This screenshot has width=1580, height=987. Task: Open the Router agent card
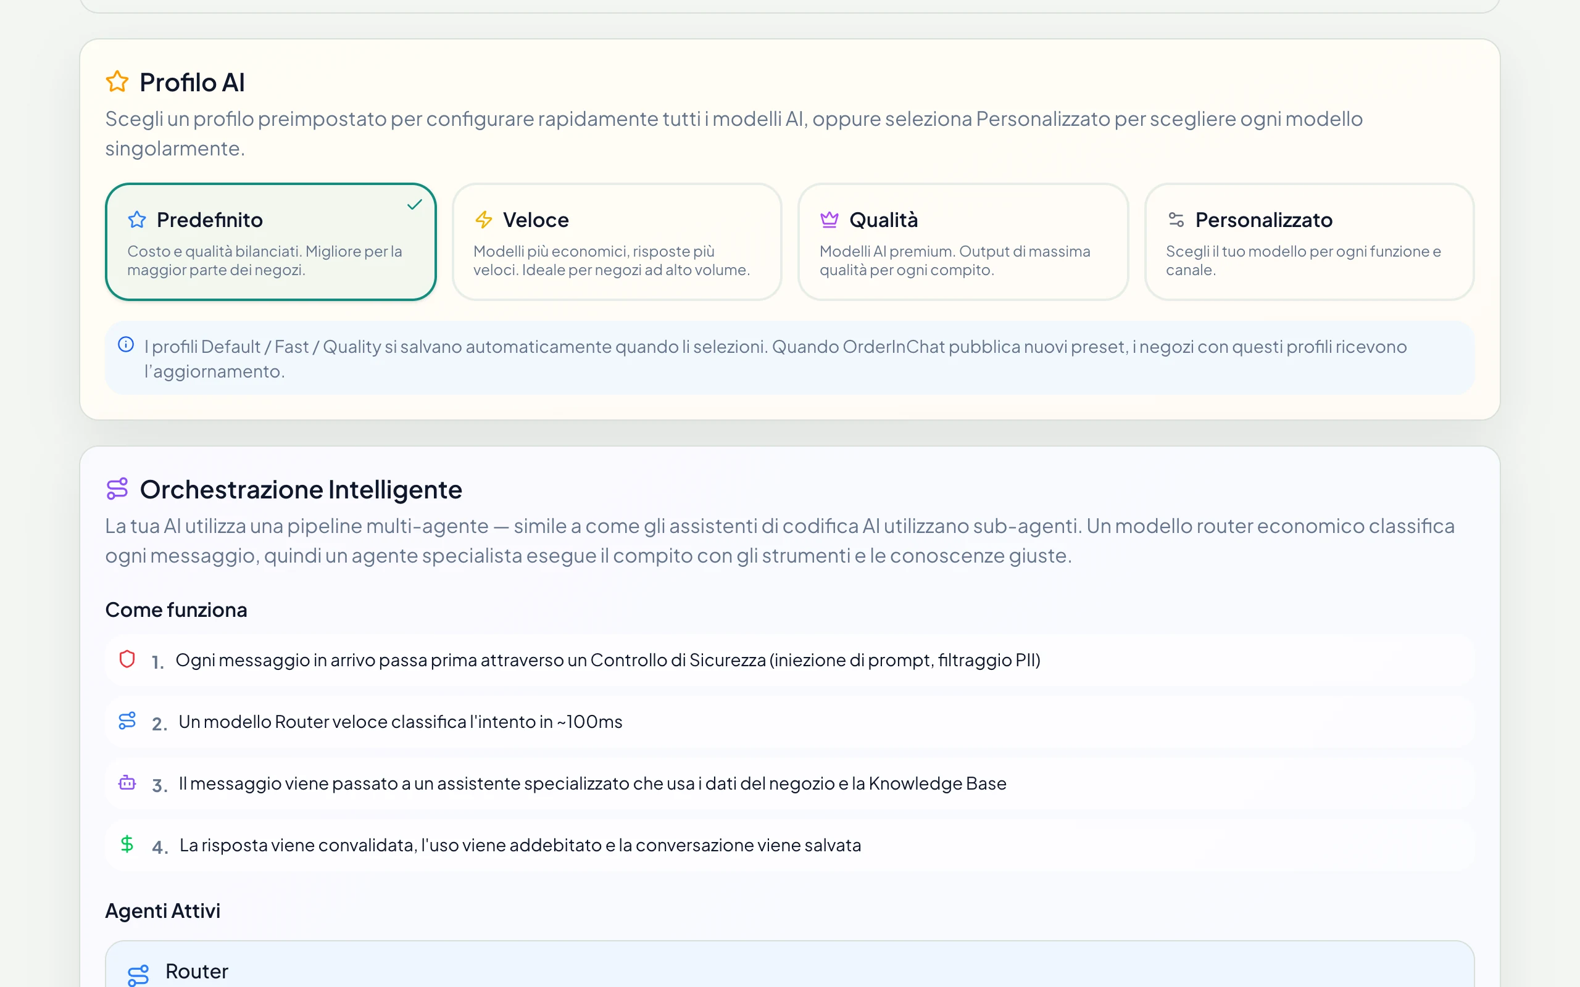click(790, 964)
